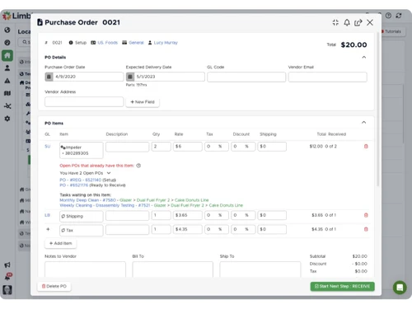Open the map icon in left sidebar
Viewport: 412px width, 309px height.
(7, 93)
